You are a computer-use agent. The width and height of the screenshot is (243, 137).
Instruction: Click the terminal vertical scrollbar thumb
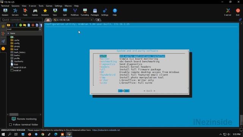[x=241, y=120]
